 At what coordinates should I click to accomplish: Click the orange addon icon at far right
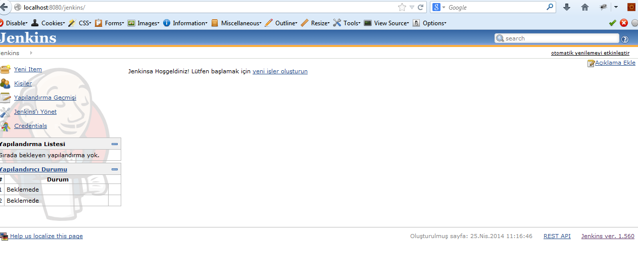(x=631, y=7)
